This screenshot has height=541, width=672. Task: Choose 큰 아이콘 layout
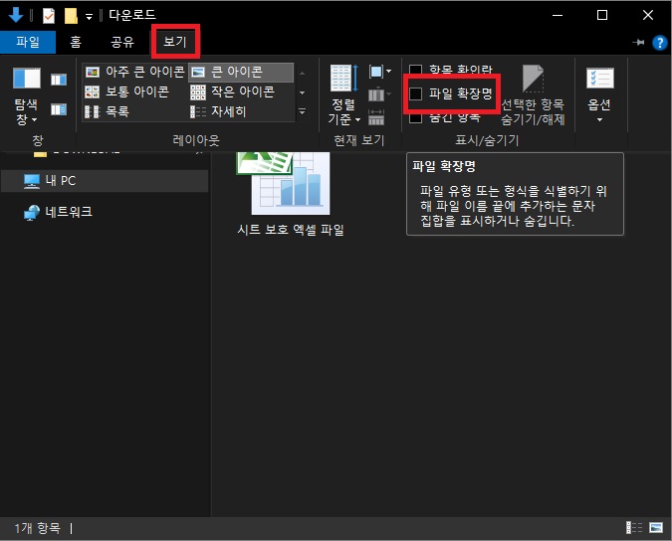coord(241,72)
